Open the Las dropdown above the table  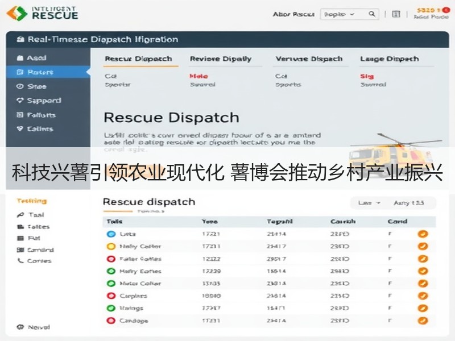(369, 203)
